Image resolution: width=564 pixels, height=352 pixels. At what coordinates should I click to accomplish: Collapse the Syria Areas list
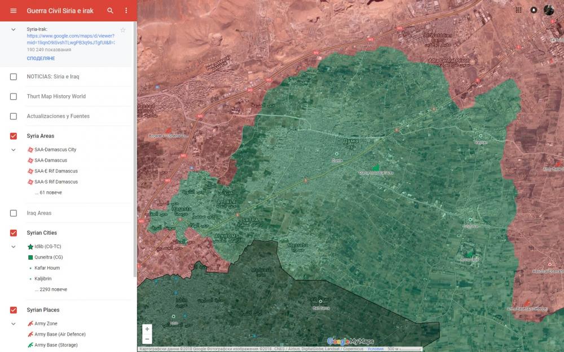pos(14,150)
